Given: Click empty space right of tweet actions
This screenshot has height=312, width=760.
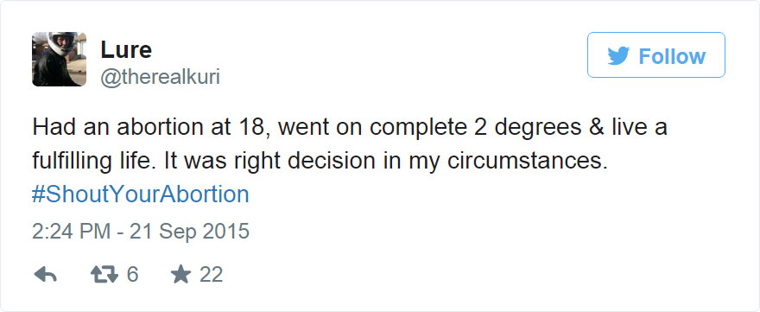Looking at the screenshot, I should point(484,275).
